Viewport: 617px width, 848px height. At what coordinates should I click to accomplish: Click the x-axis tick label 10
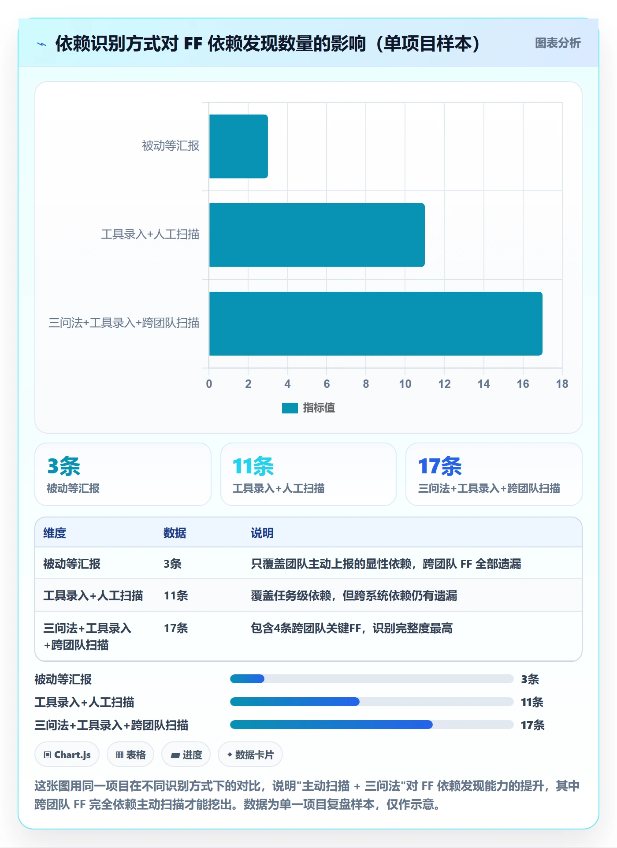(x=405, y=384)
